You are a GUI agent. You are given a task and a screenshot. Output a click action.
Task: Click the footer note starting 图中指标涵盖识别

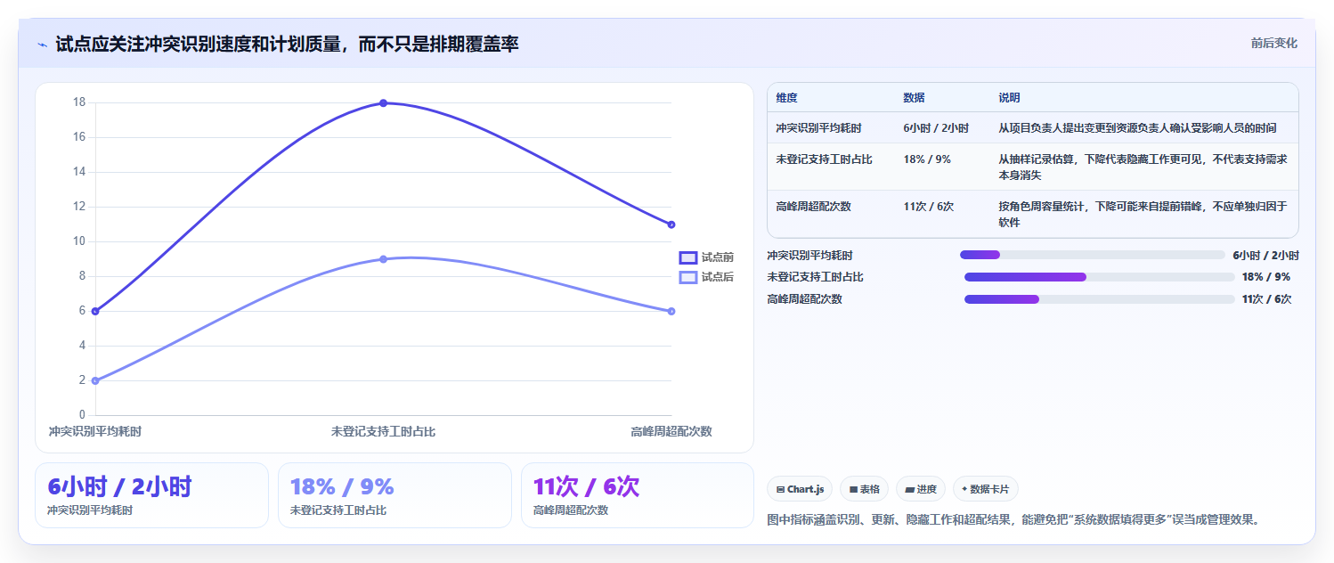[x=1015, y=520]
